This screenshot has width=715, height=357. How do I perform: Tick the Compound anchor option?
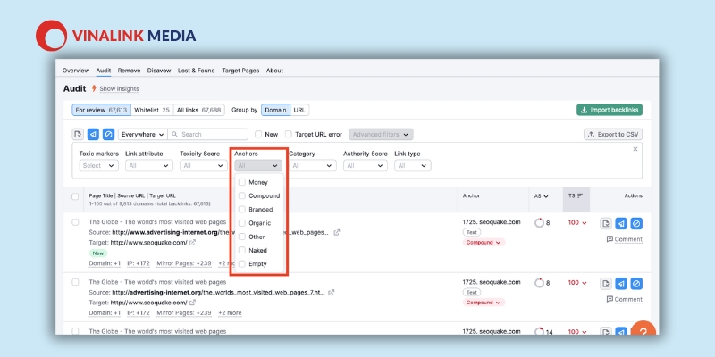pyautogui.click(x=242, y=195)
